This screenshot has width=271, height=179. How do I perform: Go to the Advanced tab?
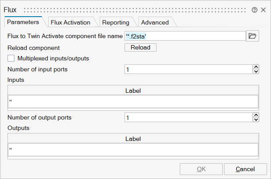155,22
